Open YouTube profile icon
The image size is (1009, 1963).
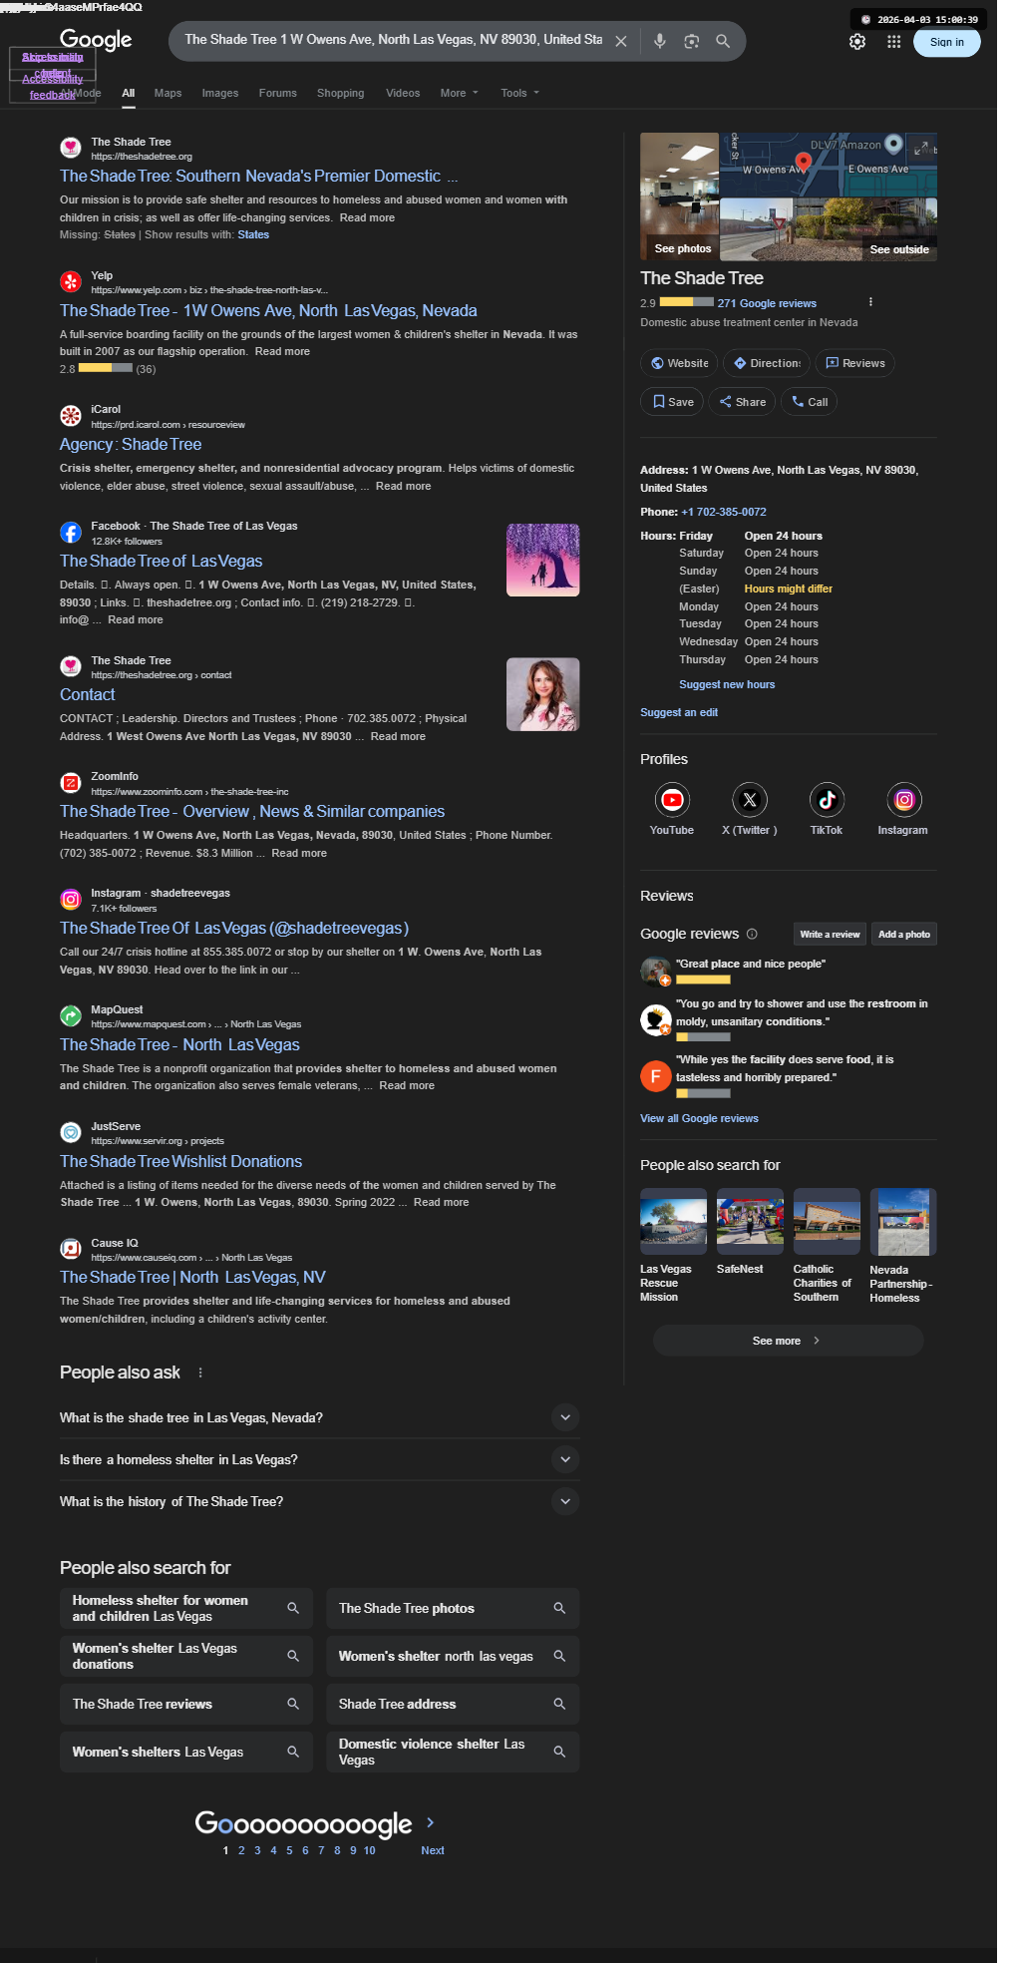coord(672,799)
